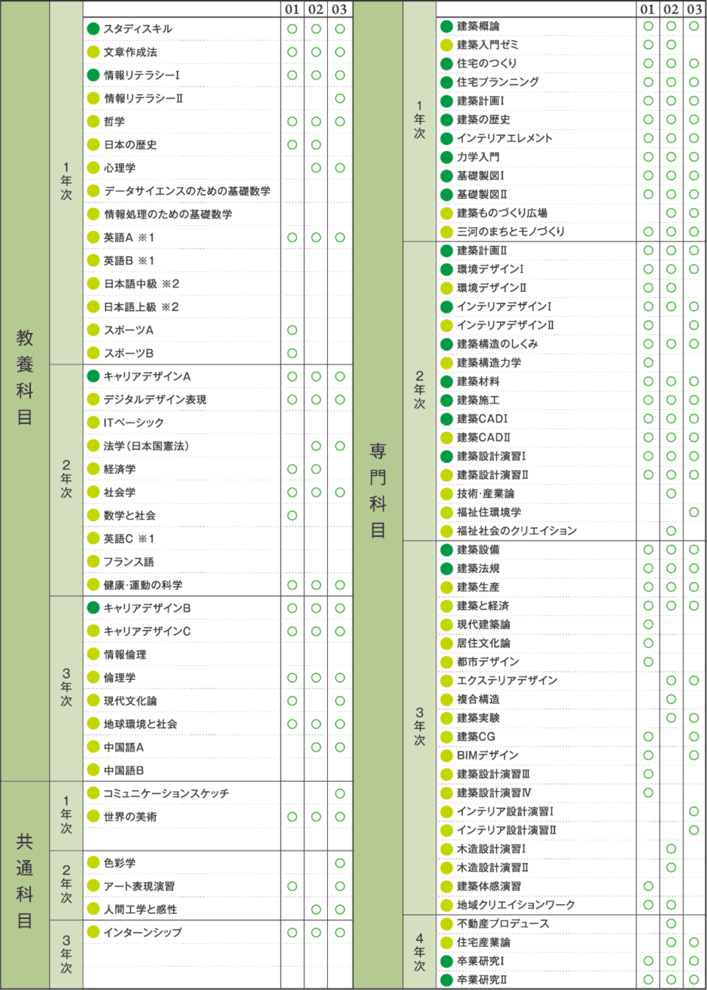The width and height of the screenshot is (707, 990).
Task: Click the 03 circle in the インテリア設計演習I row
Action: pos(694,812)
